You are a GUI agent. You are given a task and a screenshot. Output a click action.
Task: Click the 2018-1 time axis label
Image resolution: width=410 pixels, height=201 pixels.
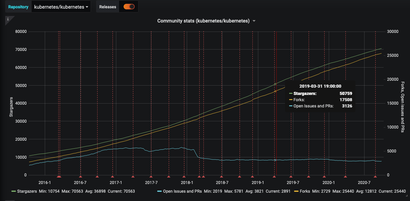[x=187, y=183]
